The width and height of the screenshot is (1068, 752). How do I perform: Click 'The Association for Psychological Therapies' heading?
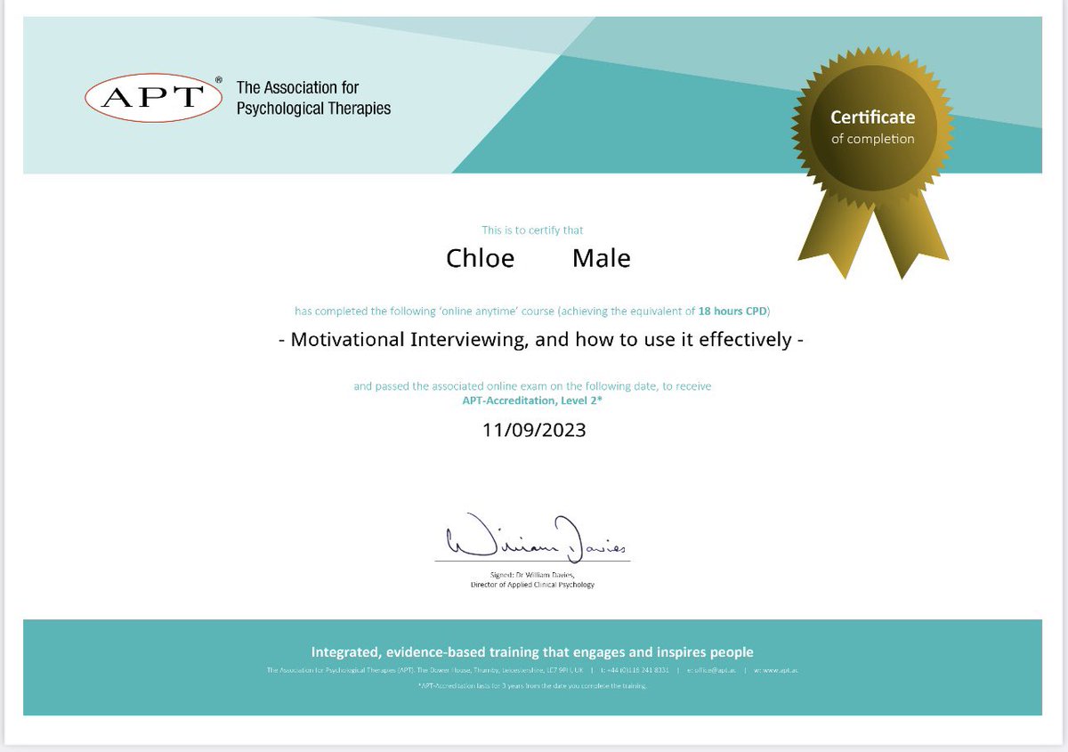click(313, 98)
